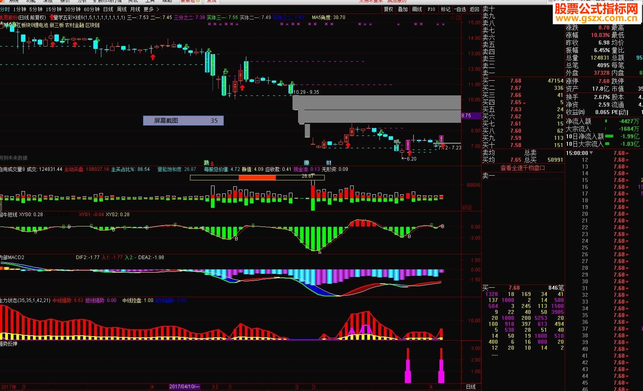Click the 财 financial report marker
The width and height of the screenshot is (643, 391).
click(329, 163)
